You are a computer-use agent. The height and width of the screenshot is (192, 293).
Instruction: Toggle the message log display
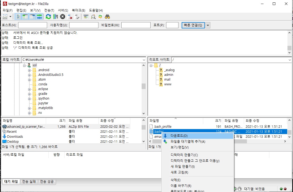(x=18, y=17)
